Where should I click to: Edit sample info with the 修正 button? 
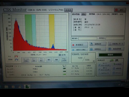coord(84,14)
